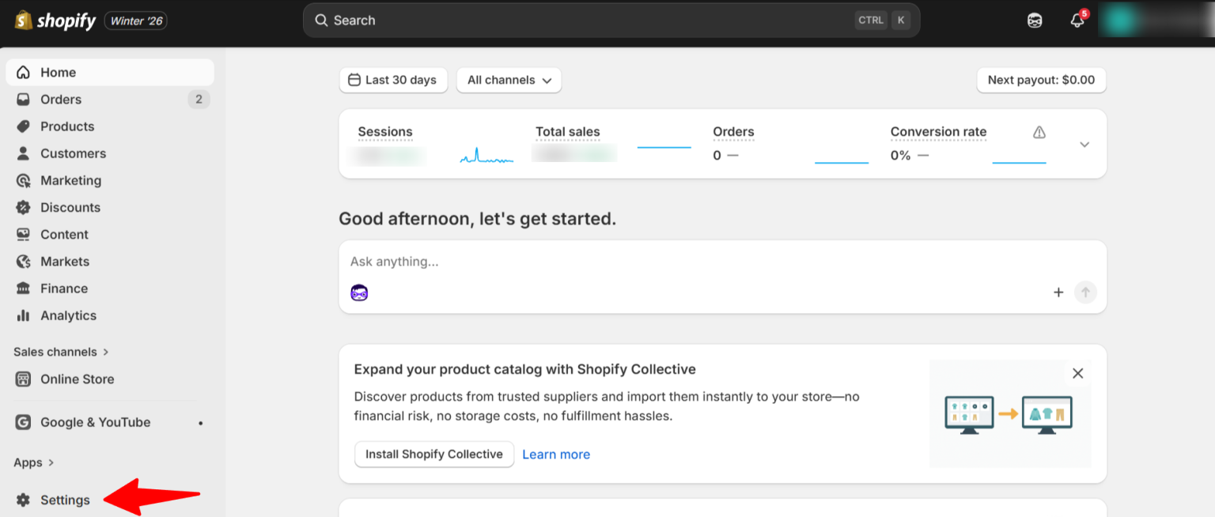Screen dimensions: 1215x517
Task: Open the Last 30 days date picker
Action: coord(394,80)
